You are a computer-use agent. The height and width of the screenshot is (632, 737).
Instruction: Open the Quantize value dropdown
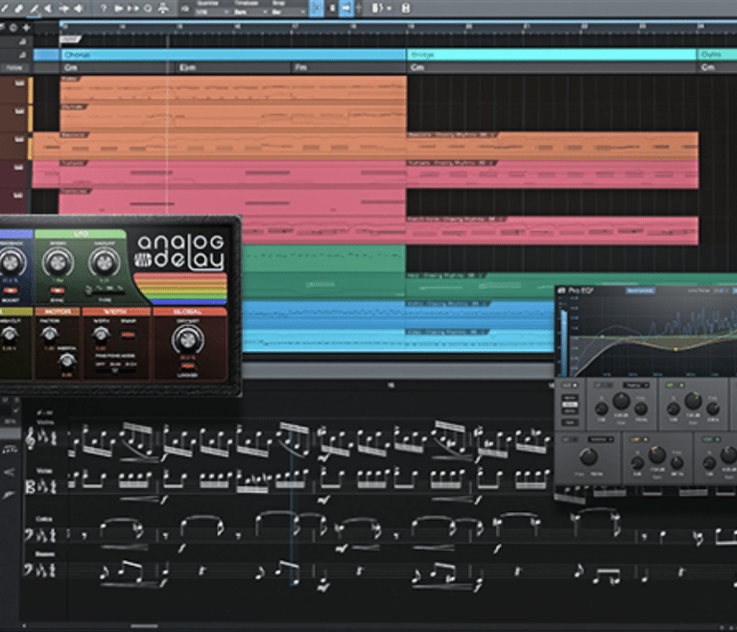(x=210, y=12)
